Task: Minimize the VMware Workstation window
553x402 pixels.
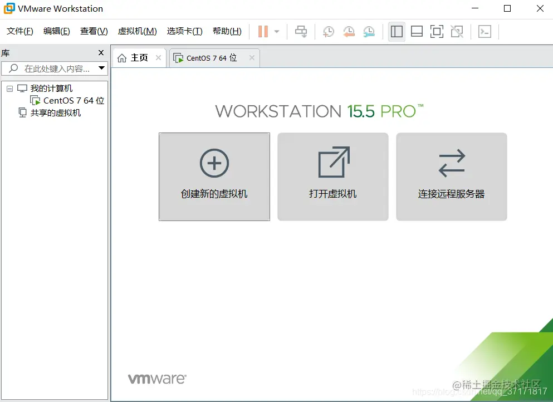Action: pyautogui.click(x=475, y=8)
